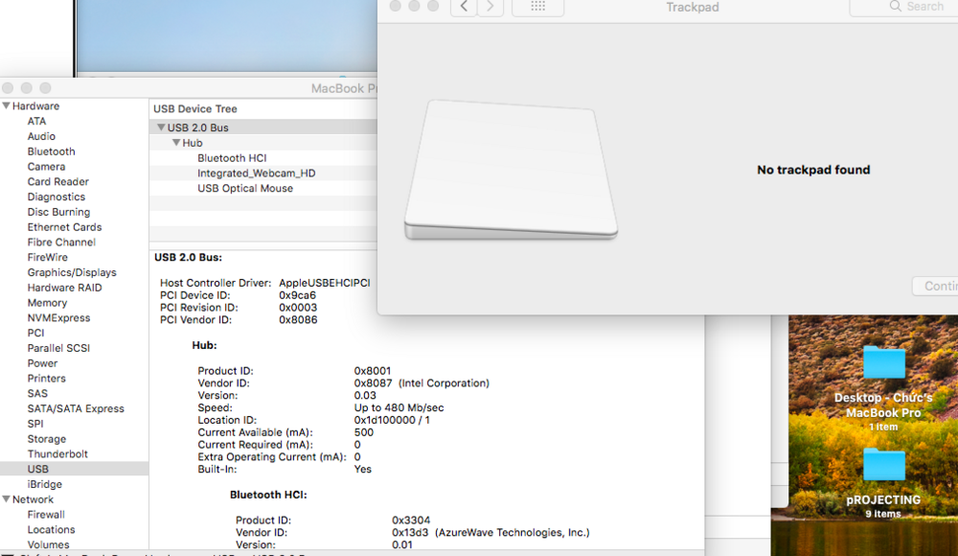The height and width of the screenshot is (556, 958).
Task: Collapse the Hub node in device tree
Action: pos(176,143)
